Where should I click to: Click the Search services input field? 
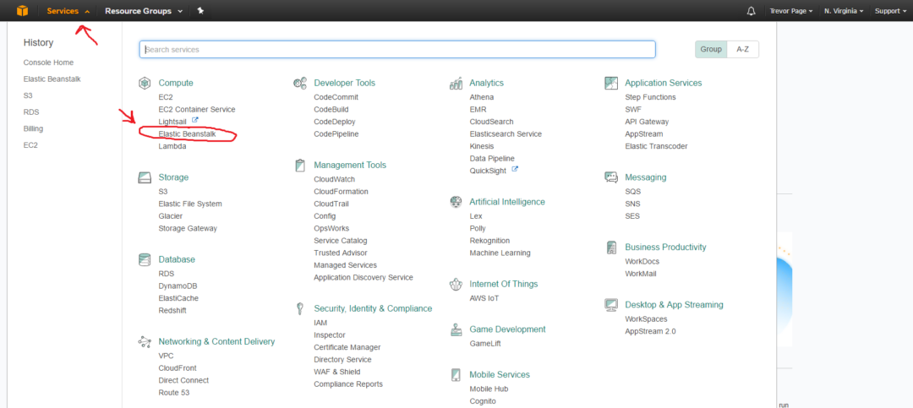click(397, 49)
